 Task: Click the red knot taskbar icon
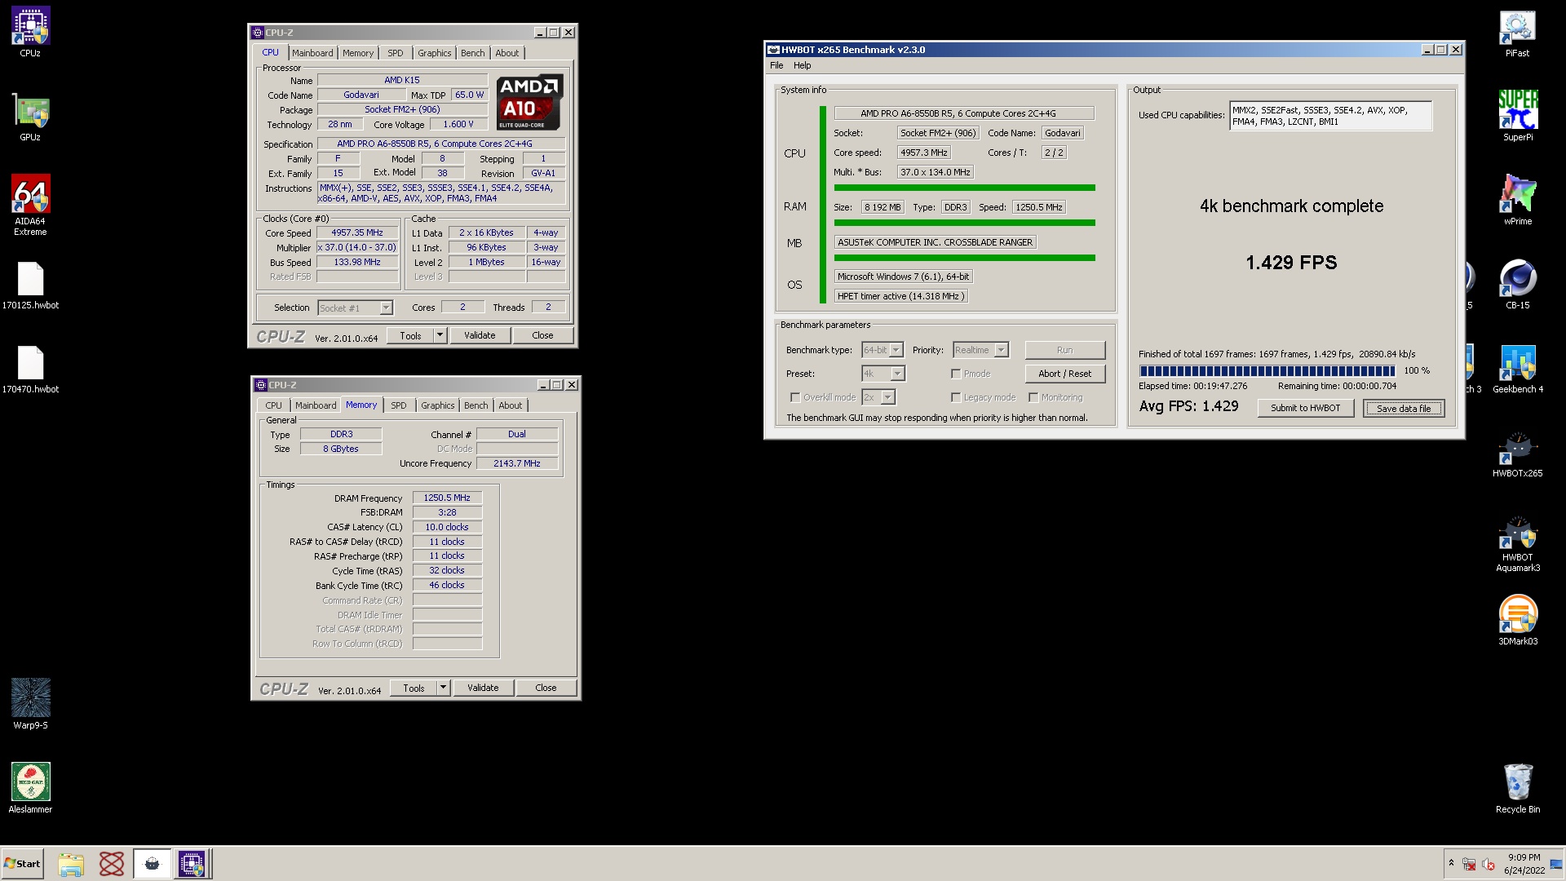click(x=112, y=864)
